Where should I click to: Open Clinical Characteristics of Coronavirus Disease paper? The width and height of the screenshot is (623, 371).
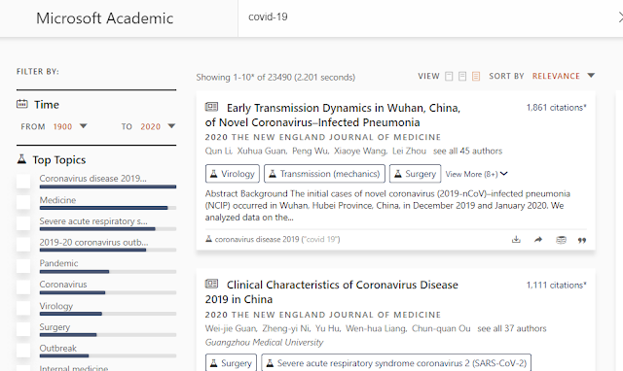(331, 292)
